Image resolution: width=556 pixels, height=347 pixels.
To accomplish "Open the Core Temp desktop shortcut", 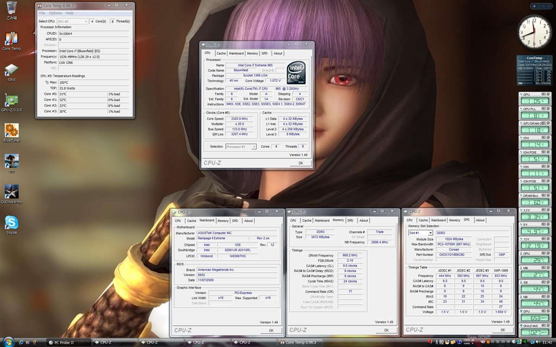I will [11, 39].
